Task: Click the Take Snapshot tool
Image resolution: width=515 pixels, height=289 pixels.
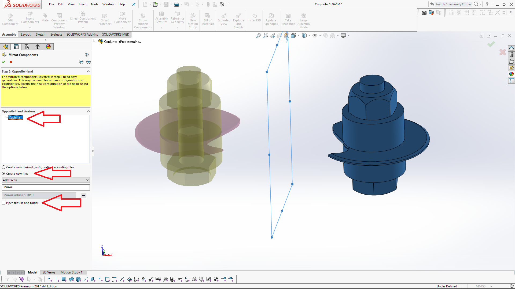Action: point(288,19)
